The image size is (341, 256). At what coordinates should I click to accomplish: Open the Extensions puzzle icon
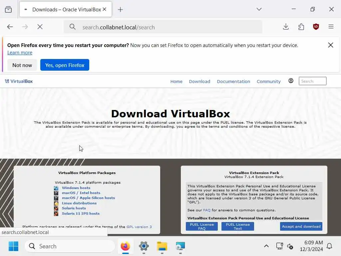pyautogui.click(x=301, y=27)
